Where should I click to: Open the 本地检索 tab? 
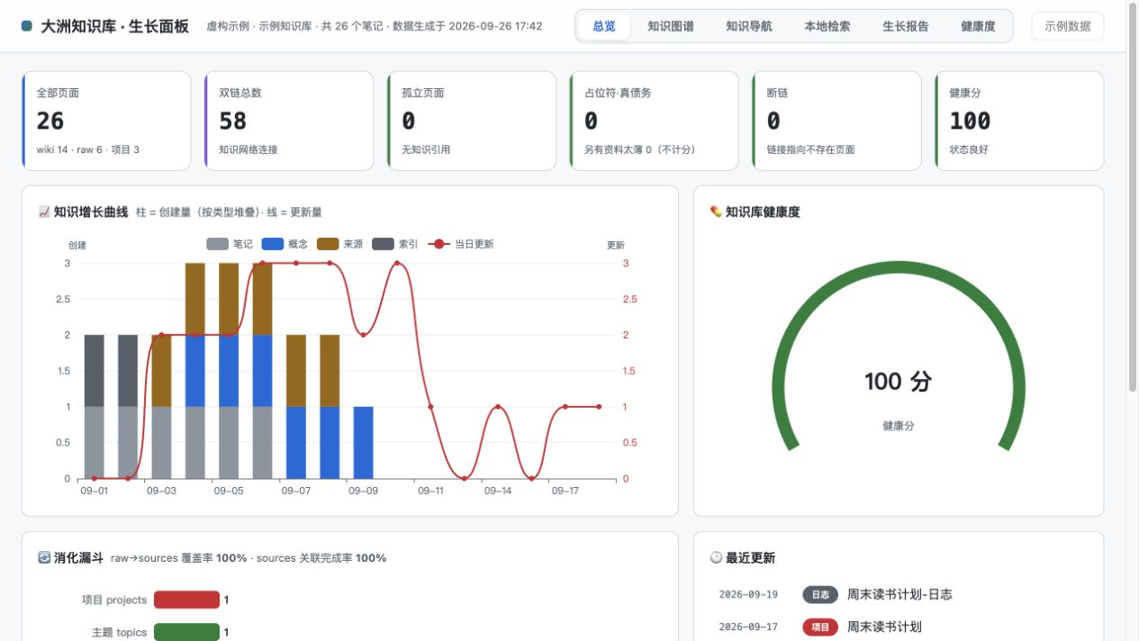pyautogui.click(x=827, y=26)
